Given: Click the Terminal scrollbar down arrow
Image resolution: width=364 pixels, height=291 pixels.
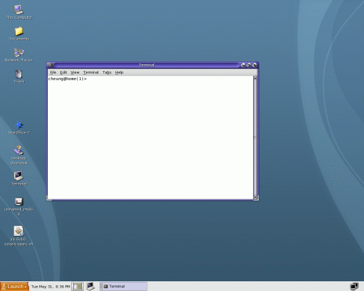Looking at the screenshot, I should [255, 197].
